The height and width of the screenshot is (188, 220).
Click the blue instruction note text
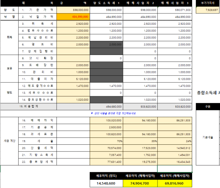tap(113, 113)
